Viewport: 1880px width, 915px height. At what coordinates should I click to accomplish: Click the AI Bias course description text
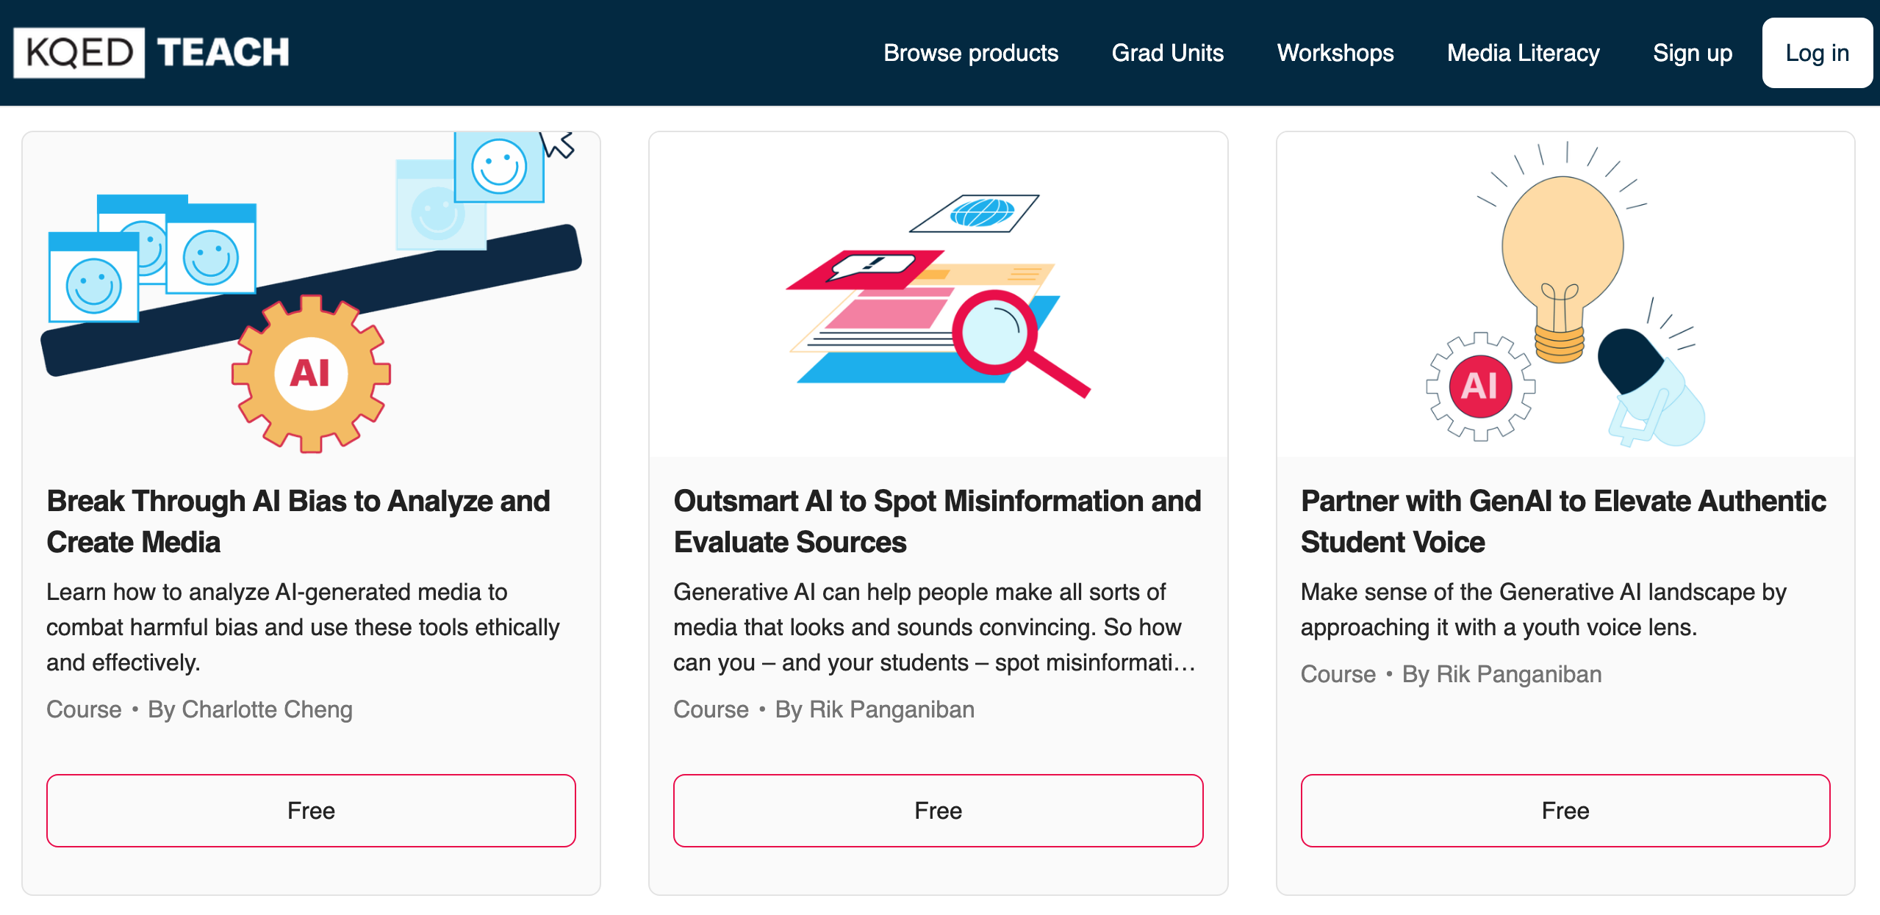click(303, 627)
